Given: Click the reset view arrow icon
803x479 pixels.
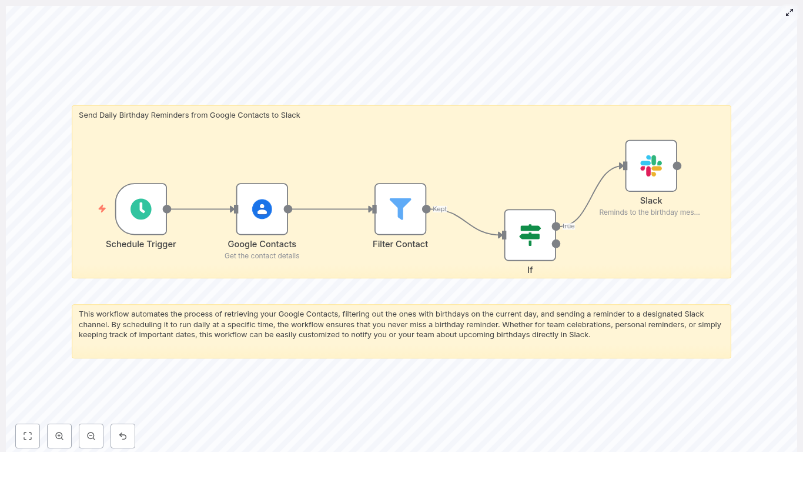Looking at the screenshot, I should (x=123, y=436).
